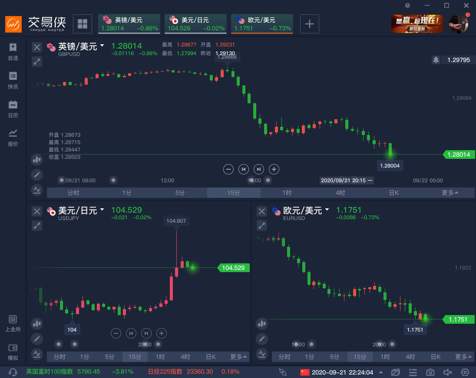476x378 pixels.
Task: Open chart type icon in EURUSD panel
Action: (x=262, y=323)
